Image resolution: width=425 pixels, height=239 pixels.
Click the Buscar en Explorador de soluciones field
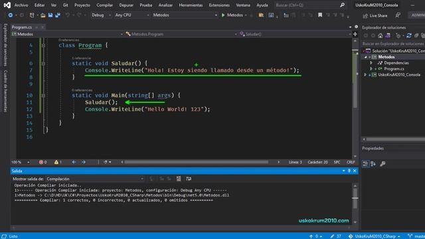pos(393,44)
